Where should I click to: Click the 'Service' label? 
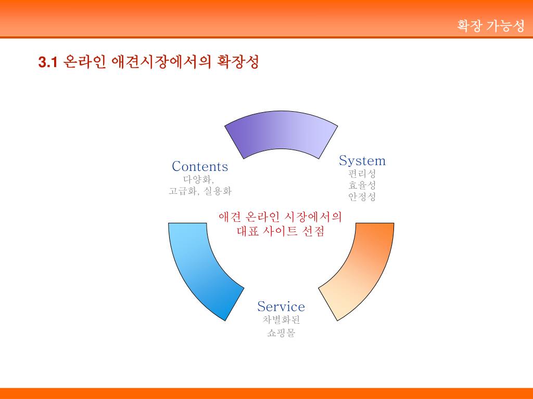pos(281,307)
